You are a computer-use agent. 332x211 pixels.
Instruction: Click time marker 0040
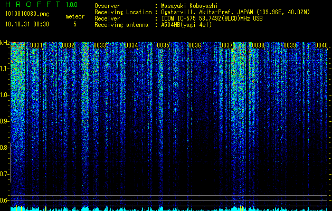pos(321,45)
